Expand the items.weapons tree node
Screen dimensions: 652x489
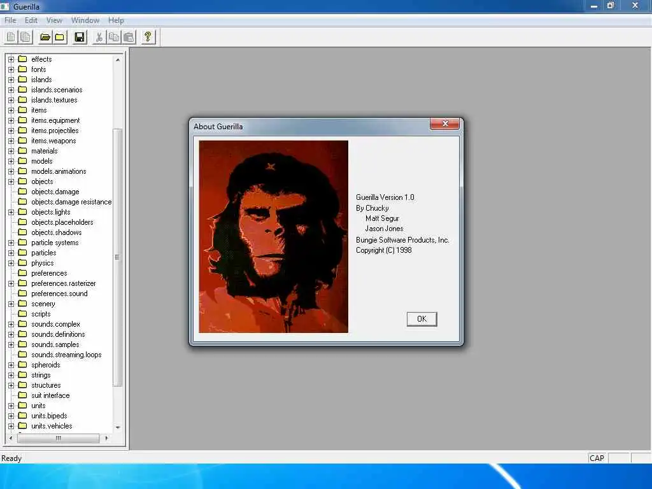(11, 141)
